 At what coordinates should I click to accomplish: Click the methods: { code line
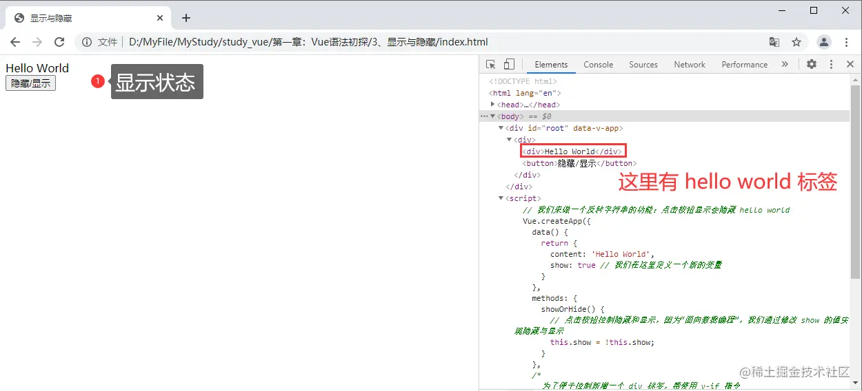pyautogui.click(x=554, y=298)
